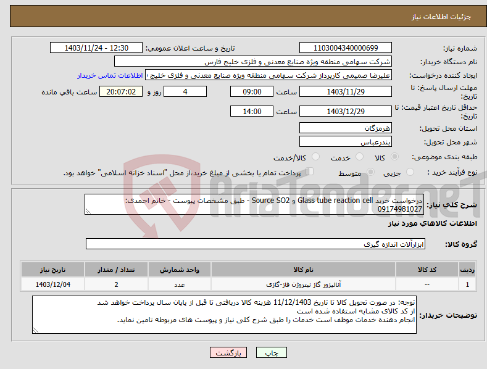Click the row number cell 1

467,284
